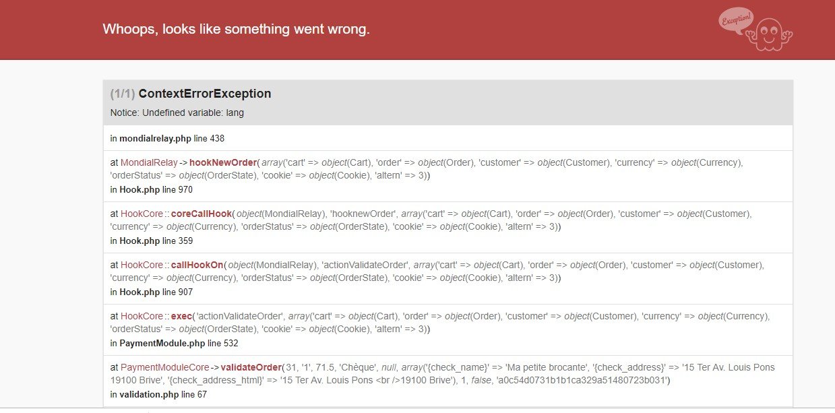Click the callHookOn method name
The image size is (835, 413).
[197, 265]
